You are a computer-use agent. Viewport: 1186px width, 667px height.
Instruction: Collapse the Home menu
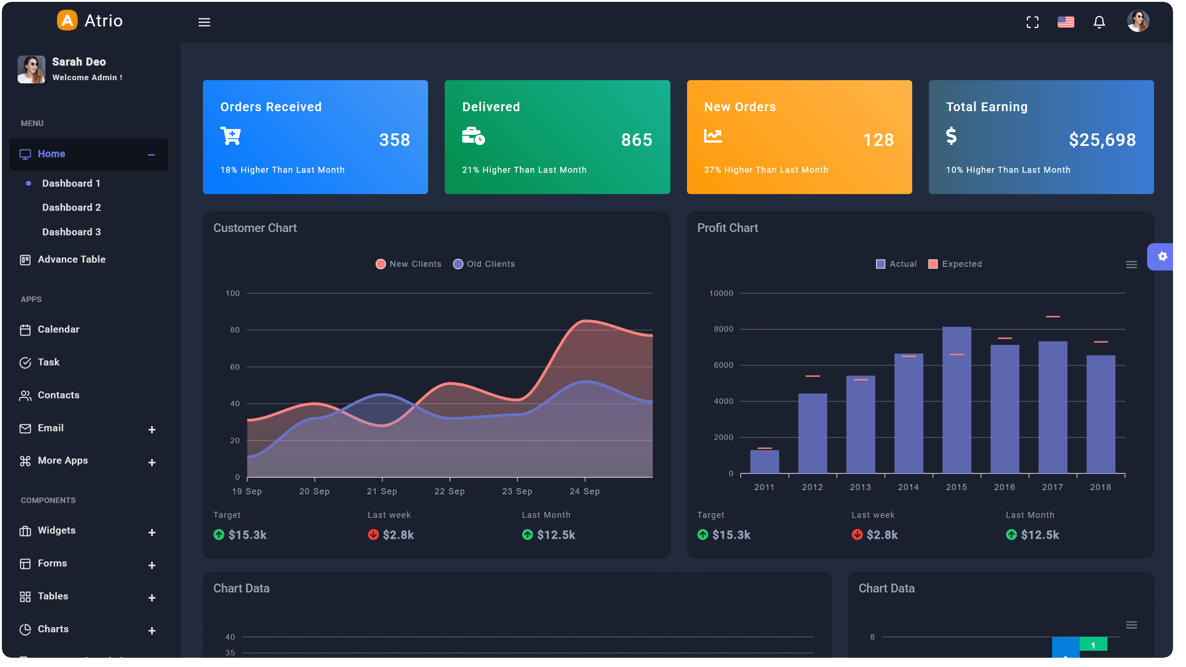pyautogui.click(x=151, y=154)
